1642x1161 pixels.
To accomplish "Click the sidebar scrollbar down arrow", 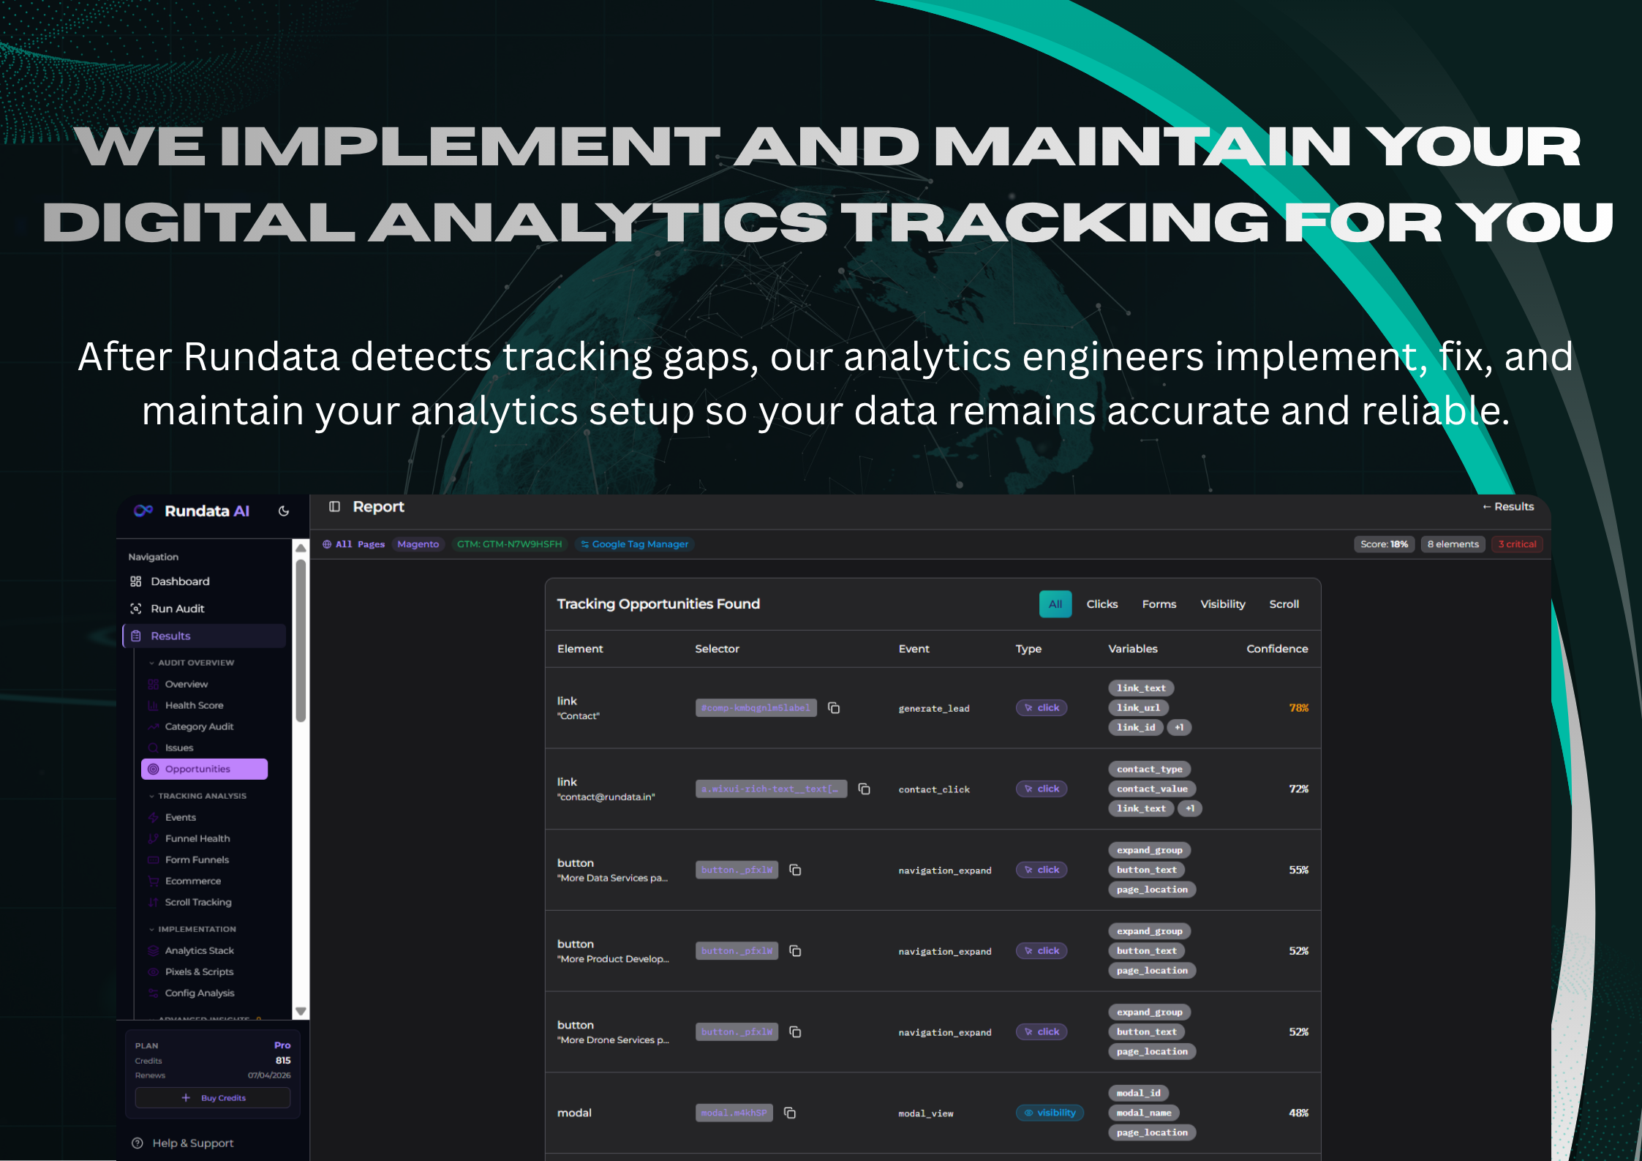I will [301, 1011].
